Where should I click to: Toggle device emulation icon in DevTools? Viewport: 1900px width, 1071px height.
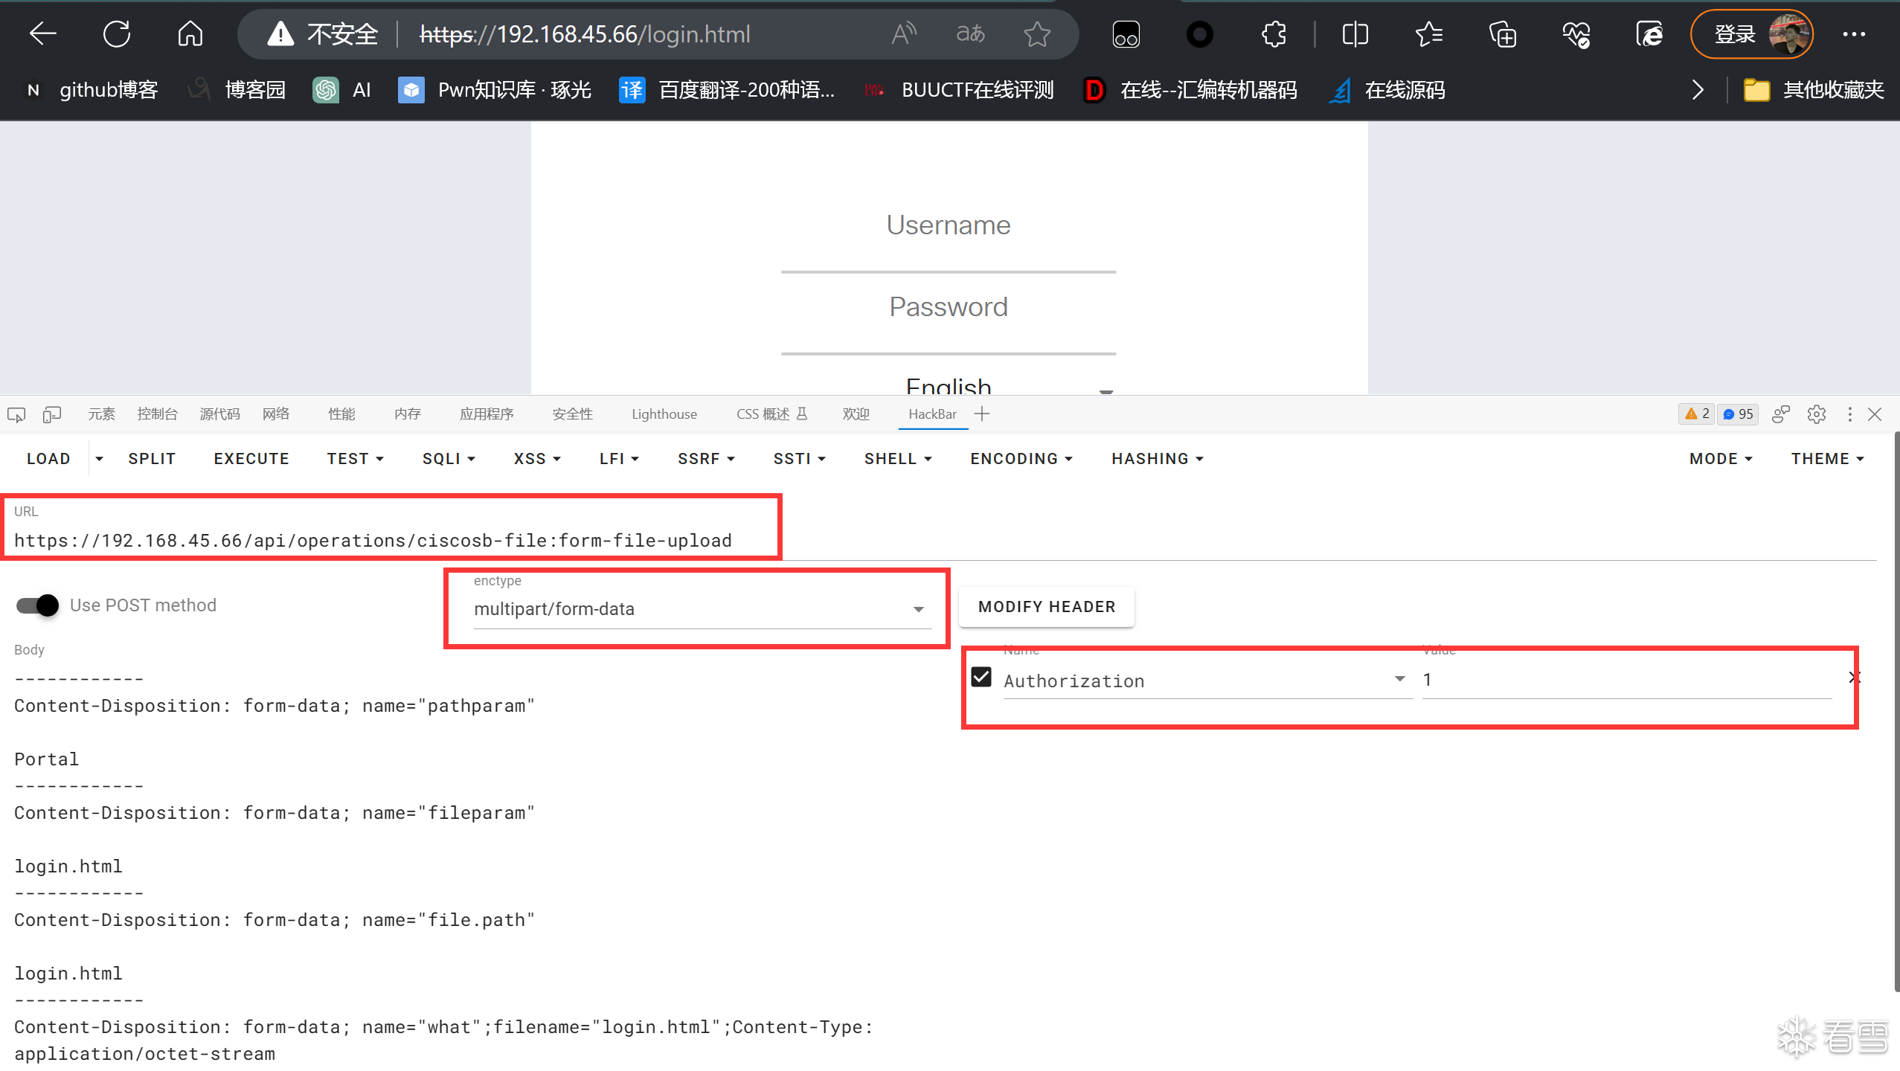(x=51, y=414)
